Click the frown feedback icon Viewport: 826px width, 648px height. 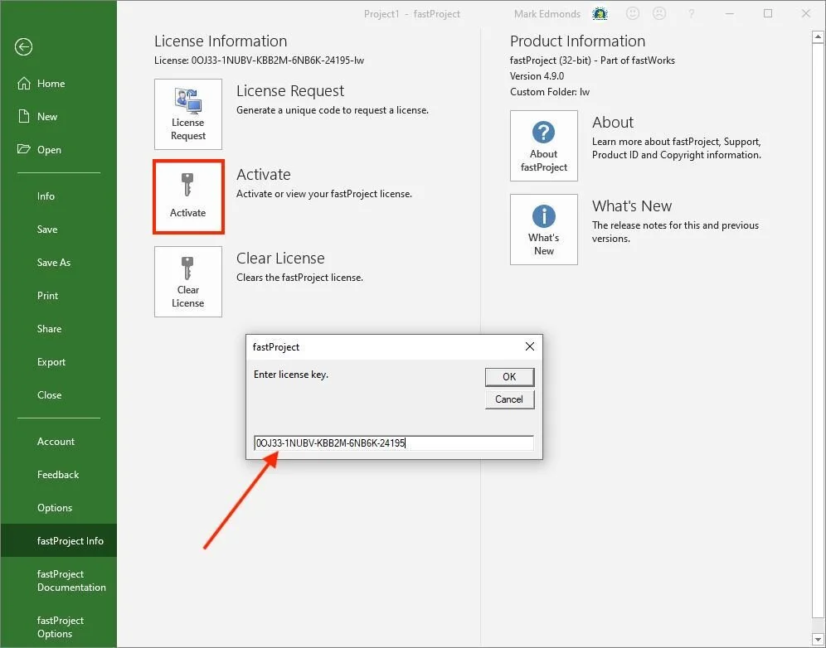point(659,14)
